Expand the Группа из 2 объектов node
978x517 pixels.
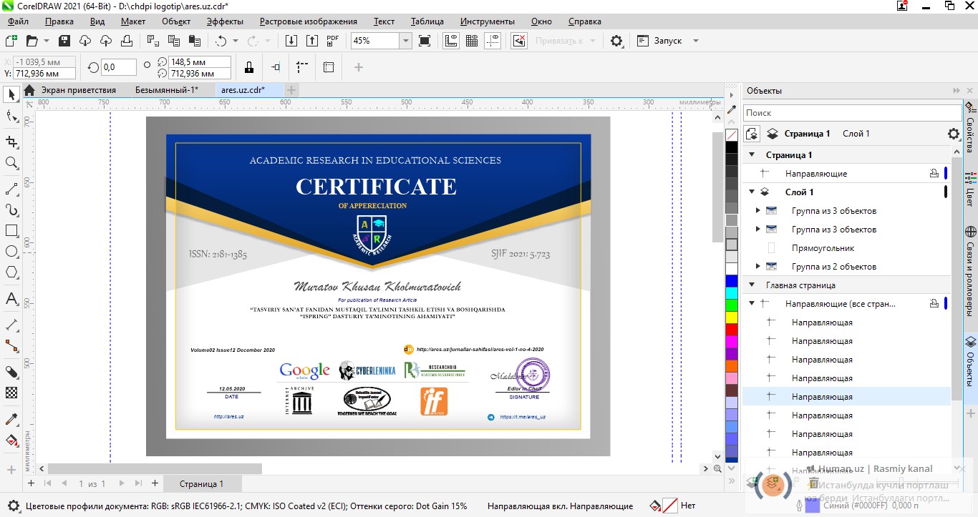click(758, 266)
